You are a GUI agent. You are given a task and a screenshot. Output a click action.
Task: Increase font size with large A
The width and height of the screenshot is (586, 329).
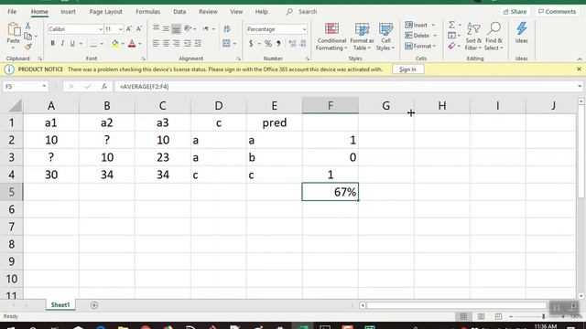point(129,29)
